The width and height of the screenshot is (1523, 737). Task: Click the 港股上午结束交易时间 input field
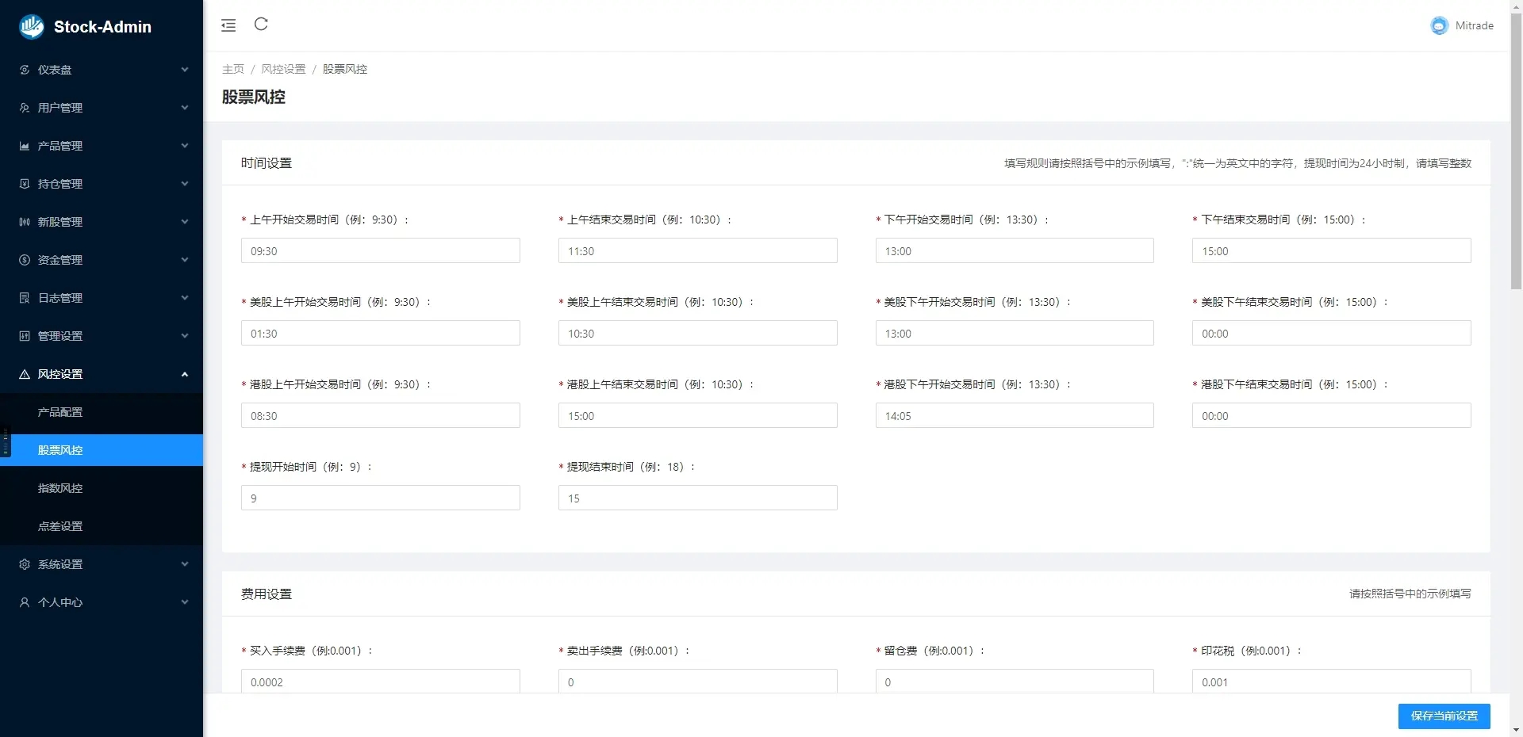tap(698, 415)
